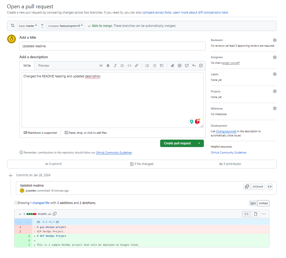286x258 pixels.
Task: Insert a saved reply
Action: [x=194, y=66]
